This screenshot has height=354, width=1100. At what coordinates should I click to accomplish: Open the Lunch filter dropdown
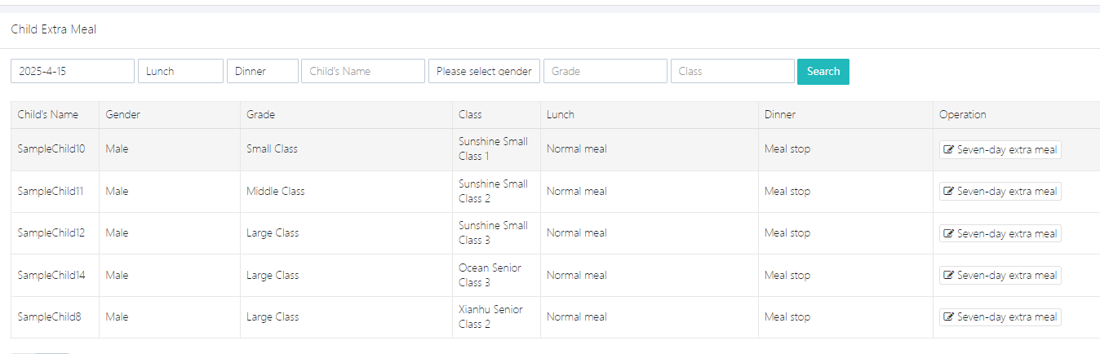[x=180, y=71]
